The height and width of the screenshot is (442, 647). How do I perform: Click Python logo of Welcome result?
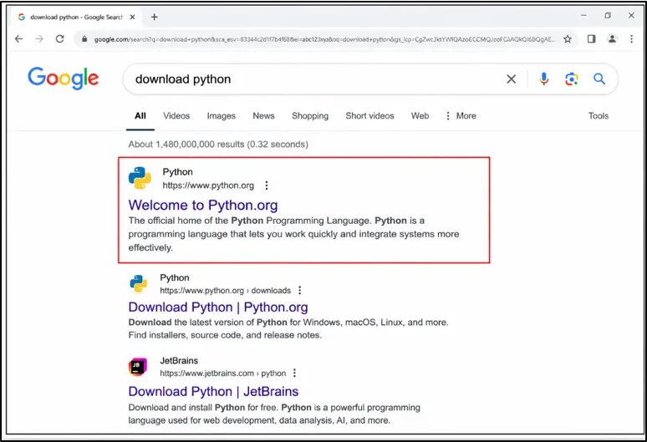(140, 178)
